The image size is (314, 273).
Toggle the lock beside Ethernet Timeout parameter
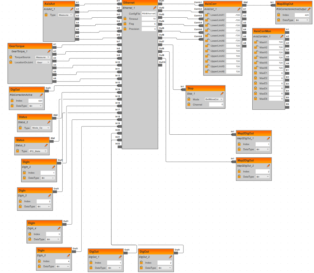point(125,19)
